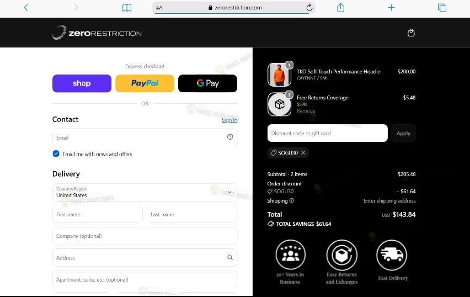Click the $143.84 total amount

(x=404, y=215)
